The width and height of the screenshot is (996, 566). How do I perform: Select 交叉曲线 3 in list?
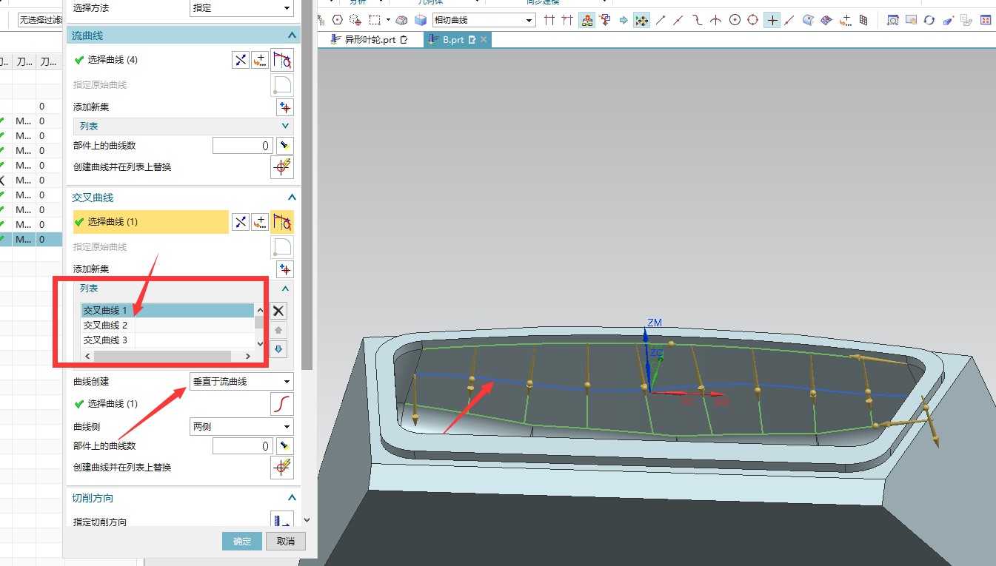(x=167, y=340)
